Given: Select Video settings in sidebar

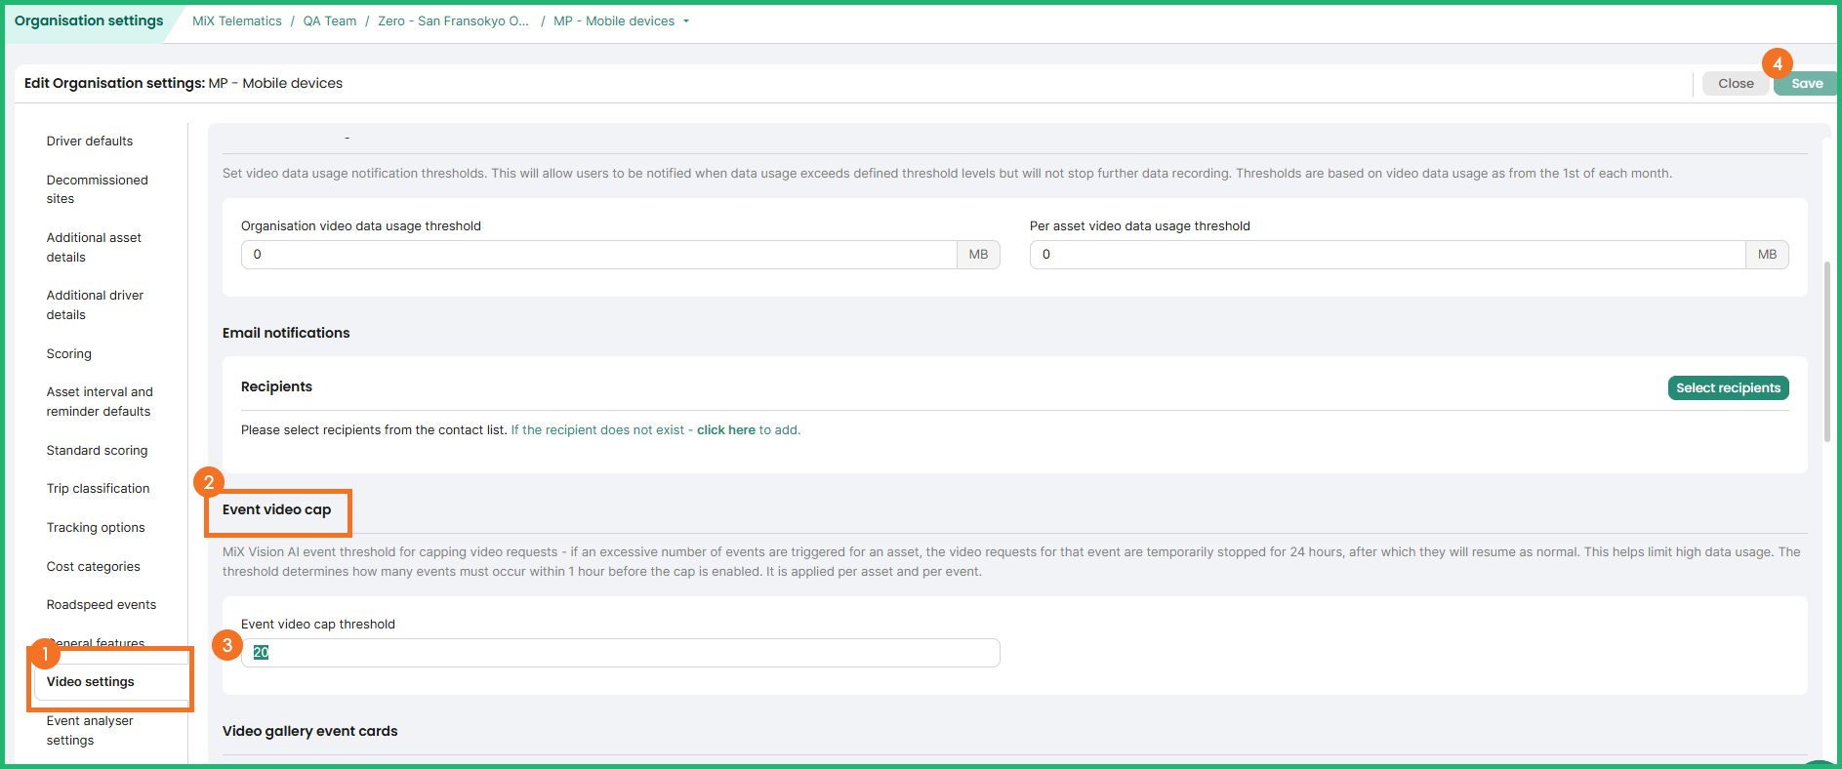Looking at the screenshot, I should [91, 682].
